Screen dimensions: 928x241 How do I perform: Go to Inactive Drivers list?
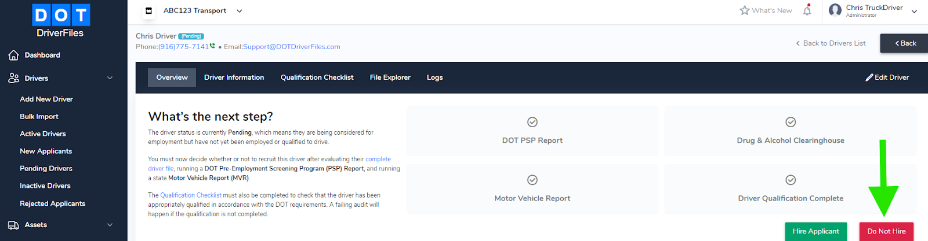(x=45, y=186)
